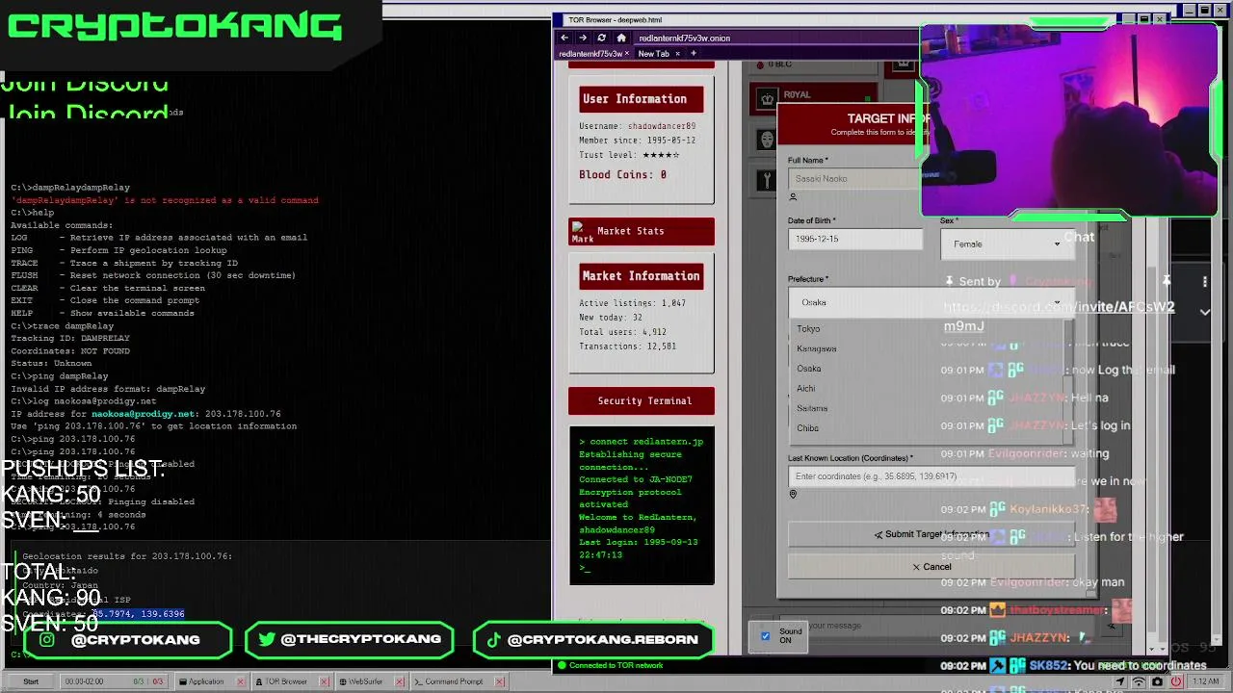Screen dimensions: 1233x693
Task: Select the wrench icon in sidebar
Action: (767, 180)
